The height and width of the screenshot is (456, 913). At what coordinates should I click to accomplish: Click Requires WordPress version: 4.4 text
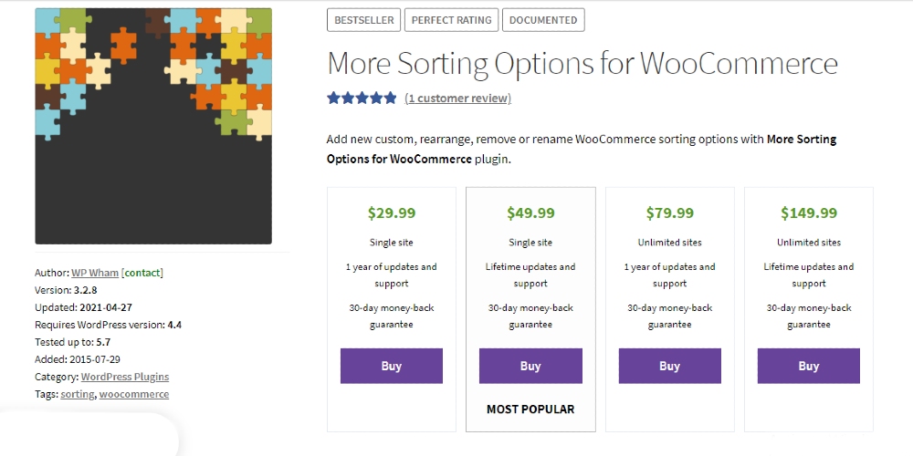click(x=109, y=325)
